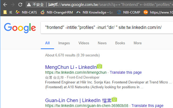
Task: Go to the Google logo homepage
Action: [20, 27]
